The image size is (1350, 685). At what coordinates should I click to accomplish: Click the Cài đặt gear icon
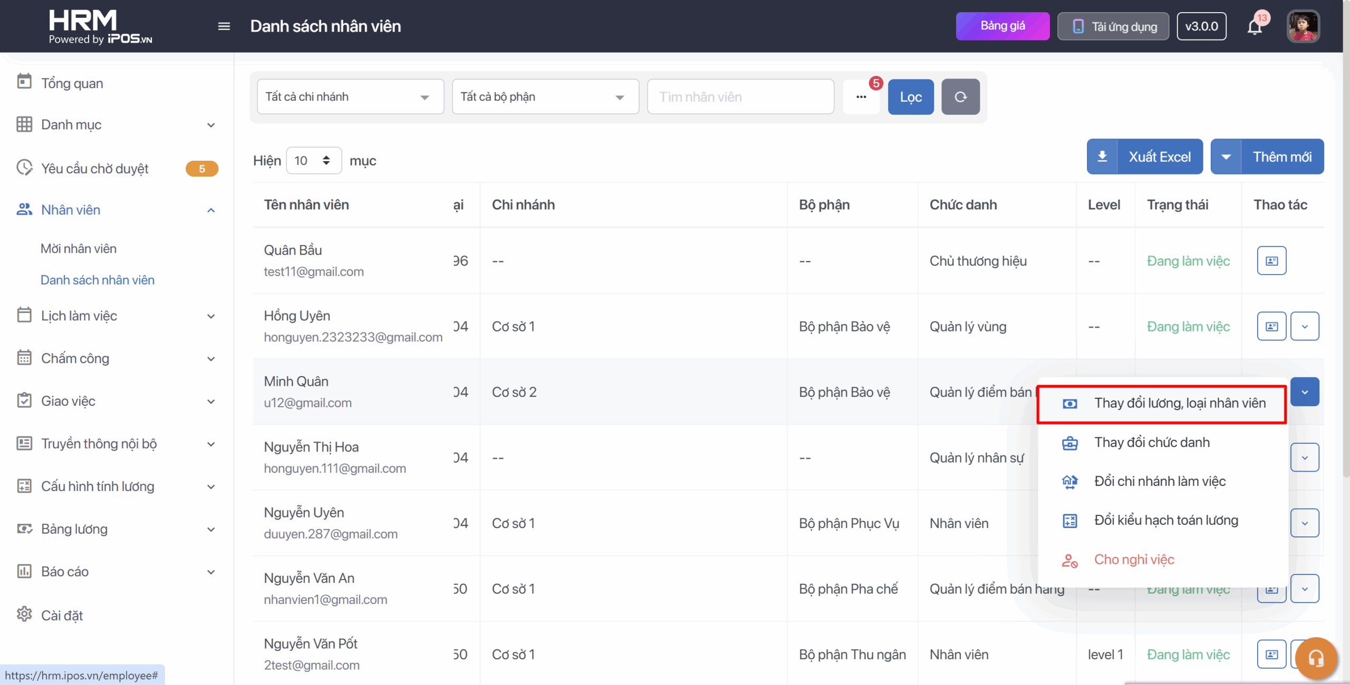(x=24, y=614)
